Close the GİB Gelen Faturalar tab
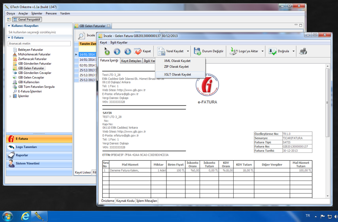The image size is (338, 222). pyautogui.click(x=109, y=26)
